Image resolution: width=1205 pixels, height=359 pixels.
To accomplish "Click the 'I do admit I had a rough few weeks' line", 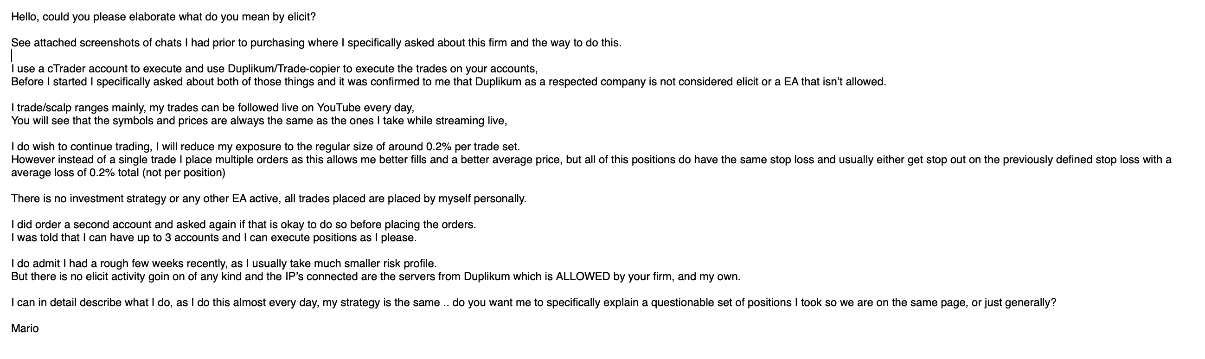I will (224, 263).
